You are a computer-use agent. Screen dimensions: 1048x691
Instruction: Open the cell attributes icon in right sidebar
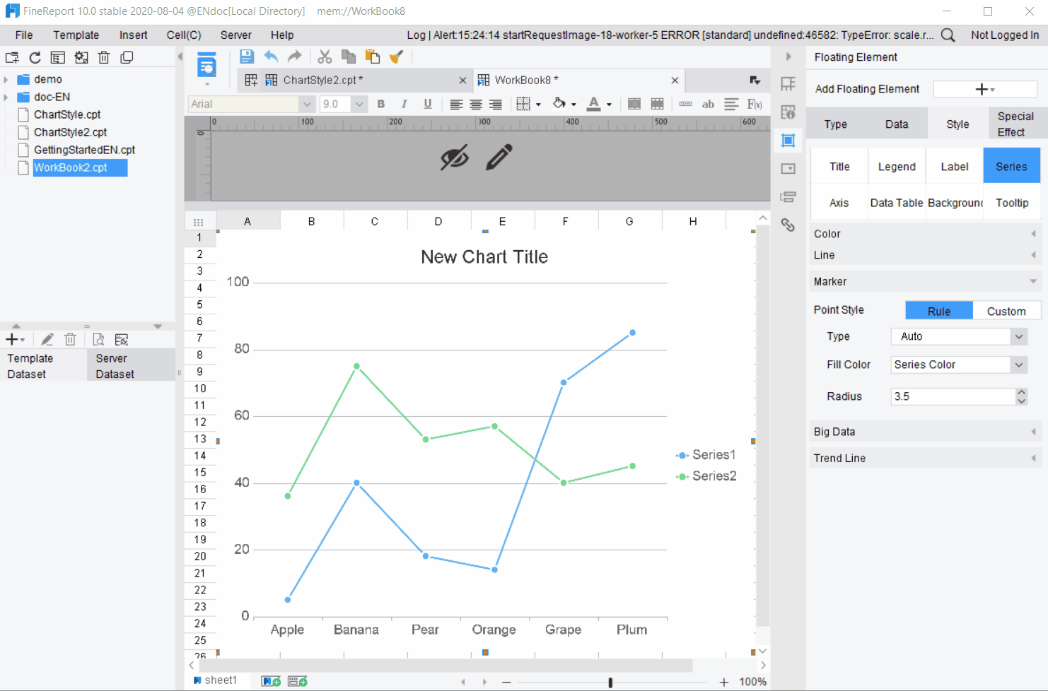click(788, 112)
